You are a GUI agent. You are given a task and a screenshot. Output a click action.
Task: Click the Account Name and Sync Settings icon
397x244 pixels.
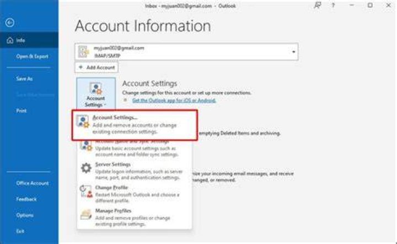tap(86, 146)
